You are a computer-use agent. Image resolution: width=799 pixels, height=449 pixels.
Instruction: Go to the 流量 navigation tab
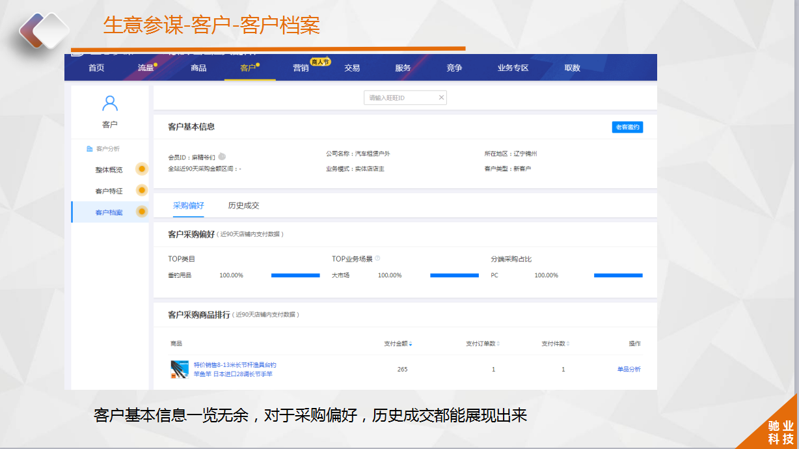pos(146,68)
